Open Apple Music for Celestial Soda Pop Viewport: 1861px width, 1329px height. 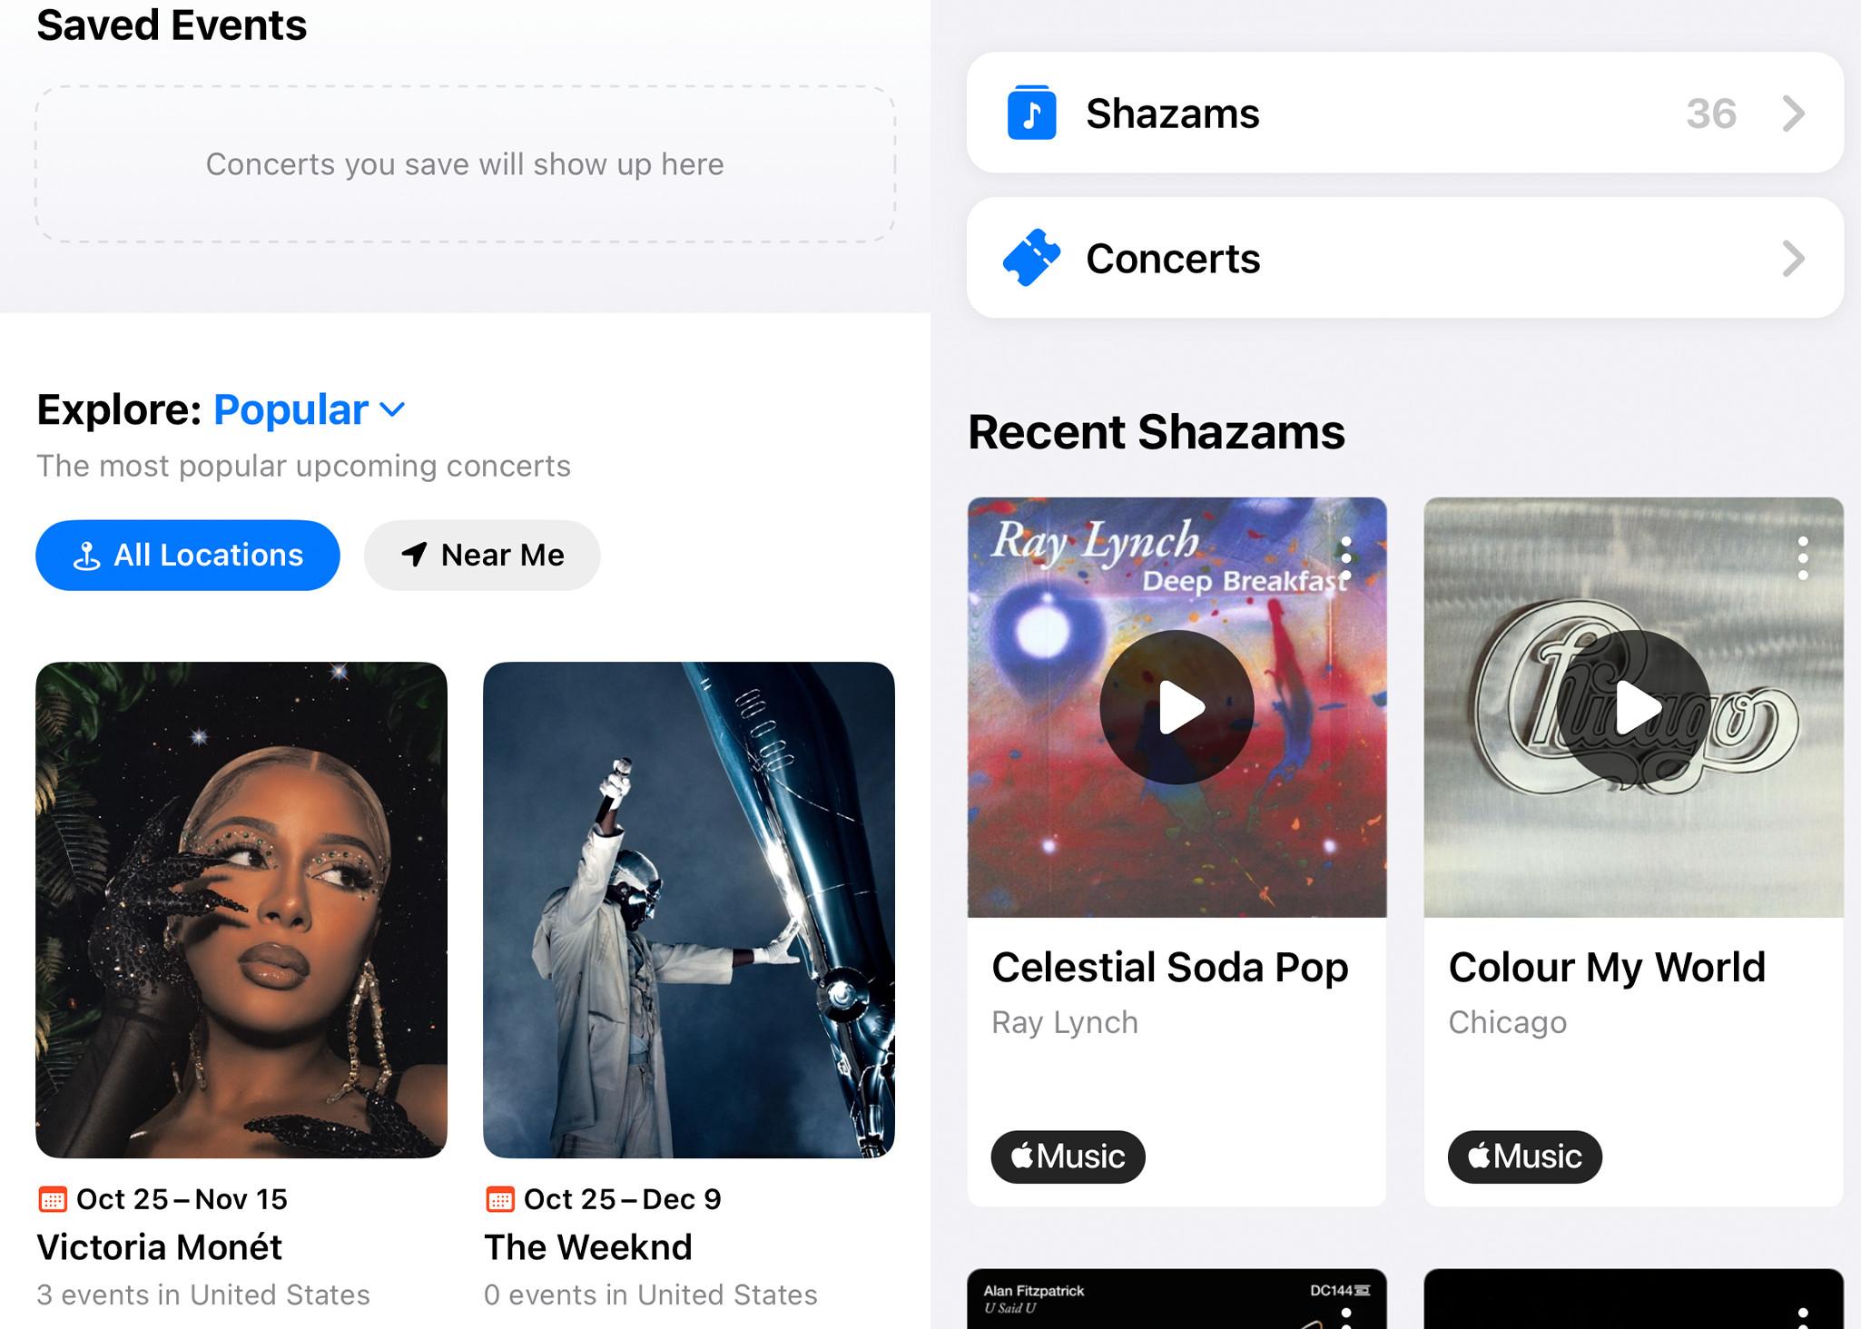click(x=1068, y=1155)
